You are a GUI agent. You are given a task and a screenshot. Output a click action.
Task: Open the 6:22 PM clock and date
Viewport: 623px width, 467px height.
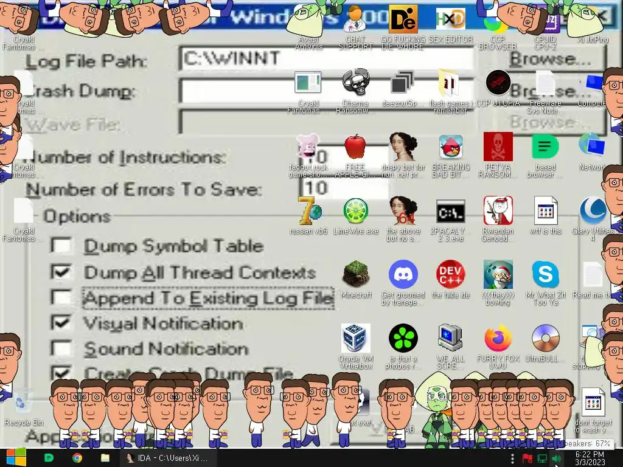590,458
